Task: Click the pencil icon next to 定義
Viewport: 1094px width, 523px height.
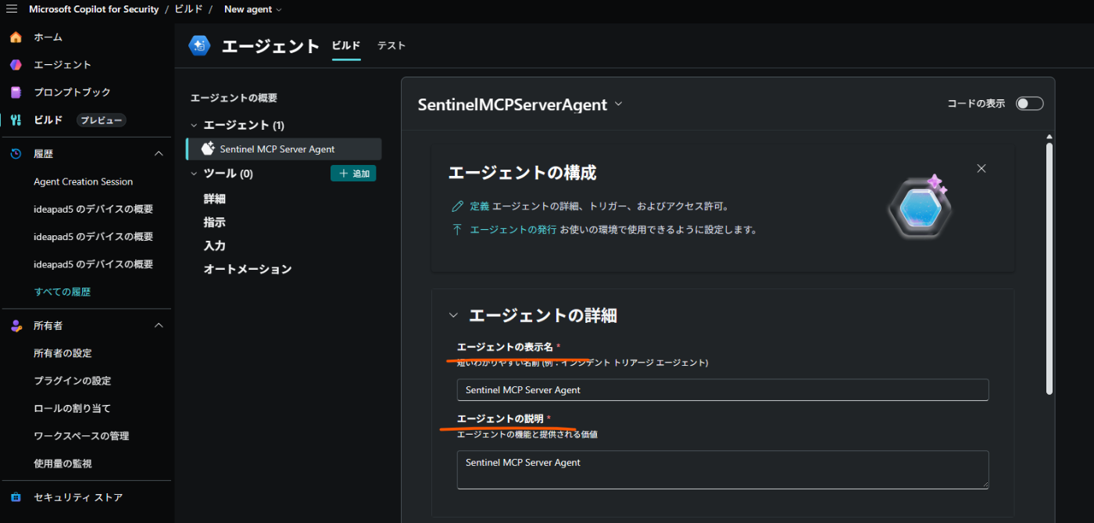Action: pos(457,206)
